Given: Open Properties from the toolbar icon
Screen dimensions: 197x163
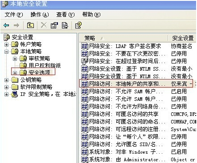Looking at the screenshot, I should coord(54,25).
